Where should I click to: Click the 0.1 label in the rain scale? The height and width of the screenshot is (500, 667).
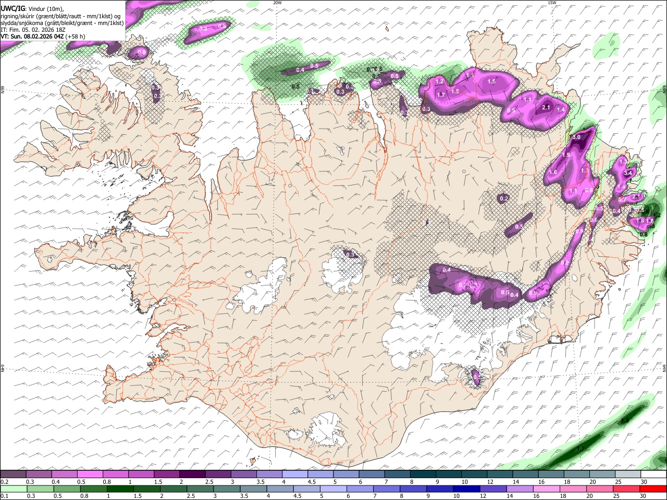[4, 496]
